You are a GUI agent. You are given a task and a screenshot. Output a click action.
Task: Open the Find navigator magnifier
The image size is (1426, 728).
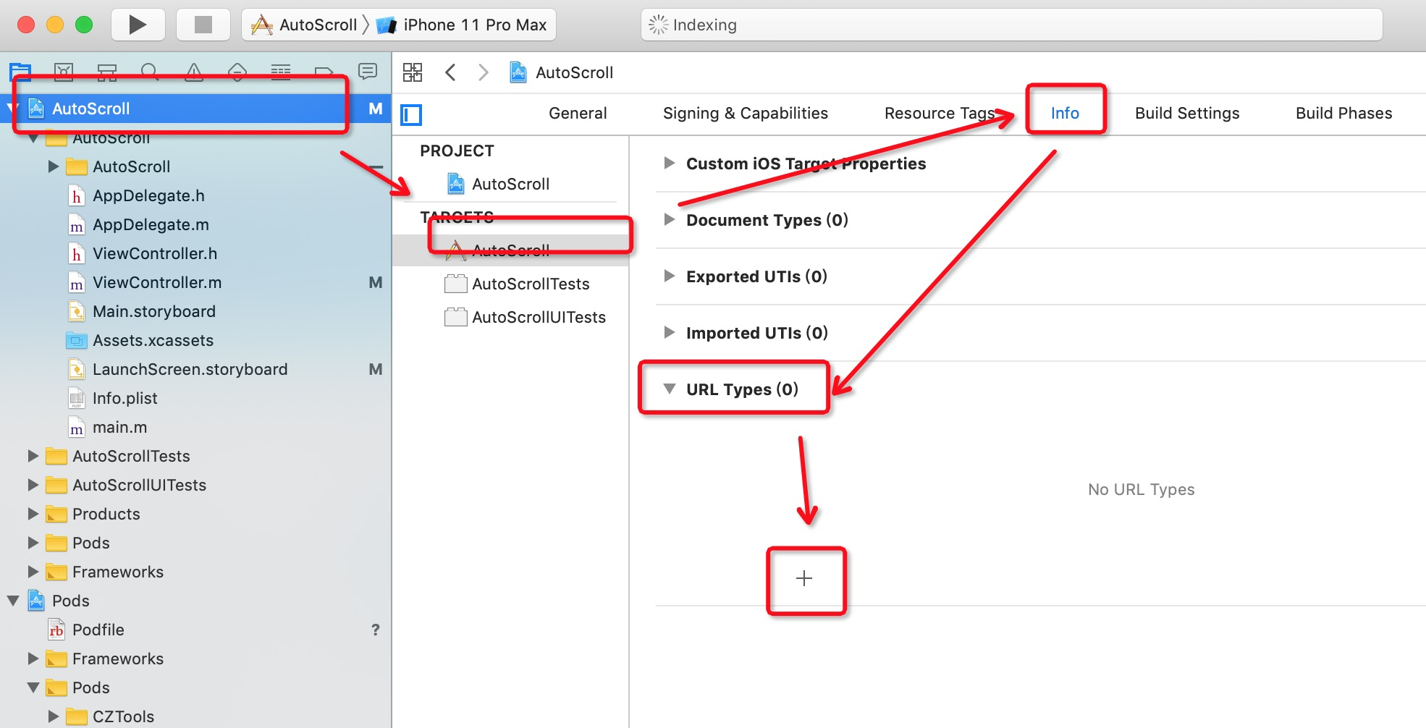point(150,72)
